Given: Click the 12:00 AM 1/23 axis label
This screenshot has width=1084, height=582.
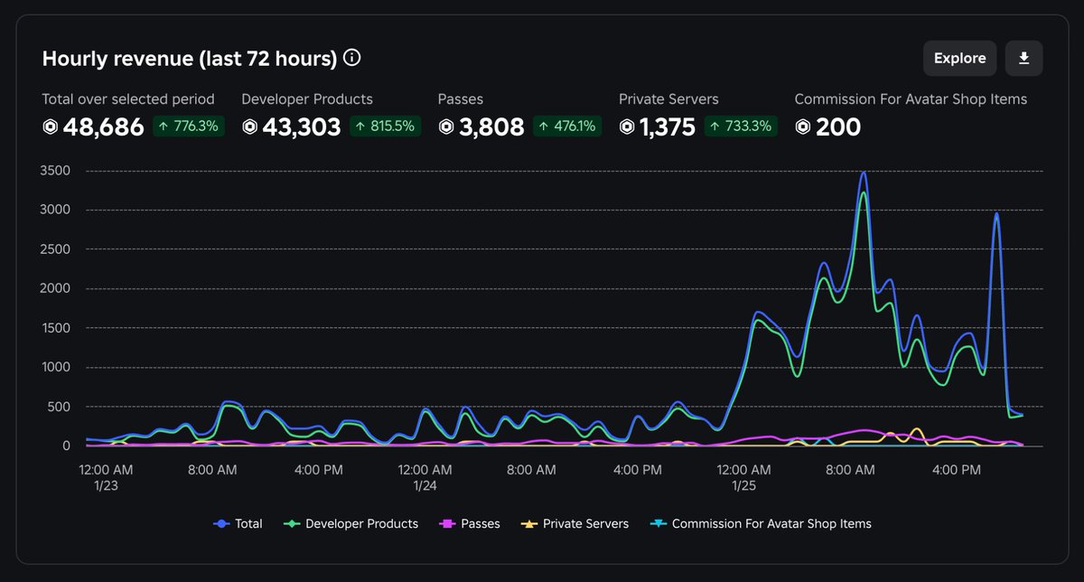Looking at the screenshot, I should pos(106,477).
